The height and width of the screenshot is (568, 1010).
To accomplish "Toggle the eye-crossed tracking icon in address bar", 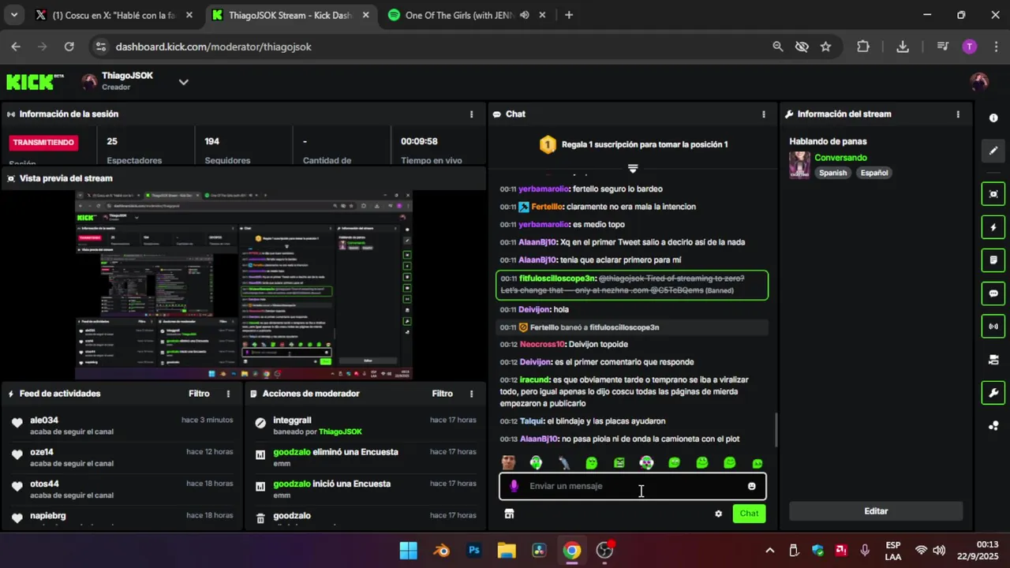I will [x=802, y=47].
